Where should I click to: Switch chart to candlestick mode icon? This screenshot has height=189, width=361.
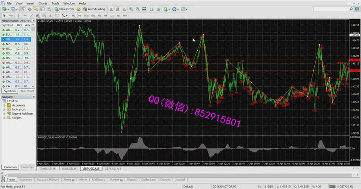click(x=117, y=9)
